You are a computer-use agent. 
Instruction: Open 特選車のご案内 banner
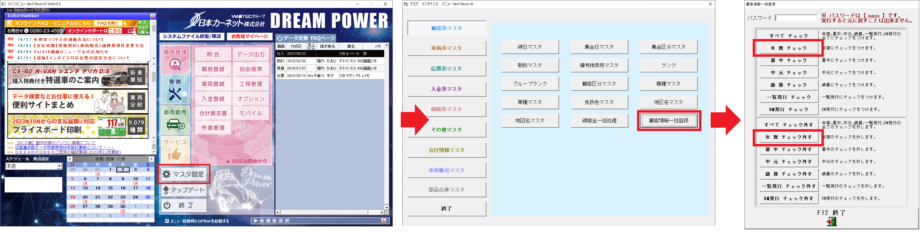pos(78,77)
